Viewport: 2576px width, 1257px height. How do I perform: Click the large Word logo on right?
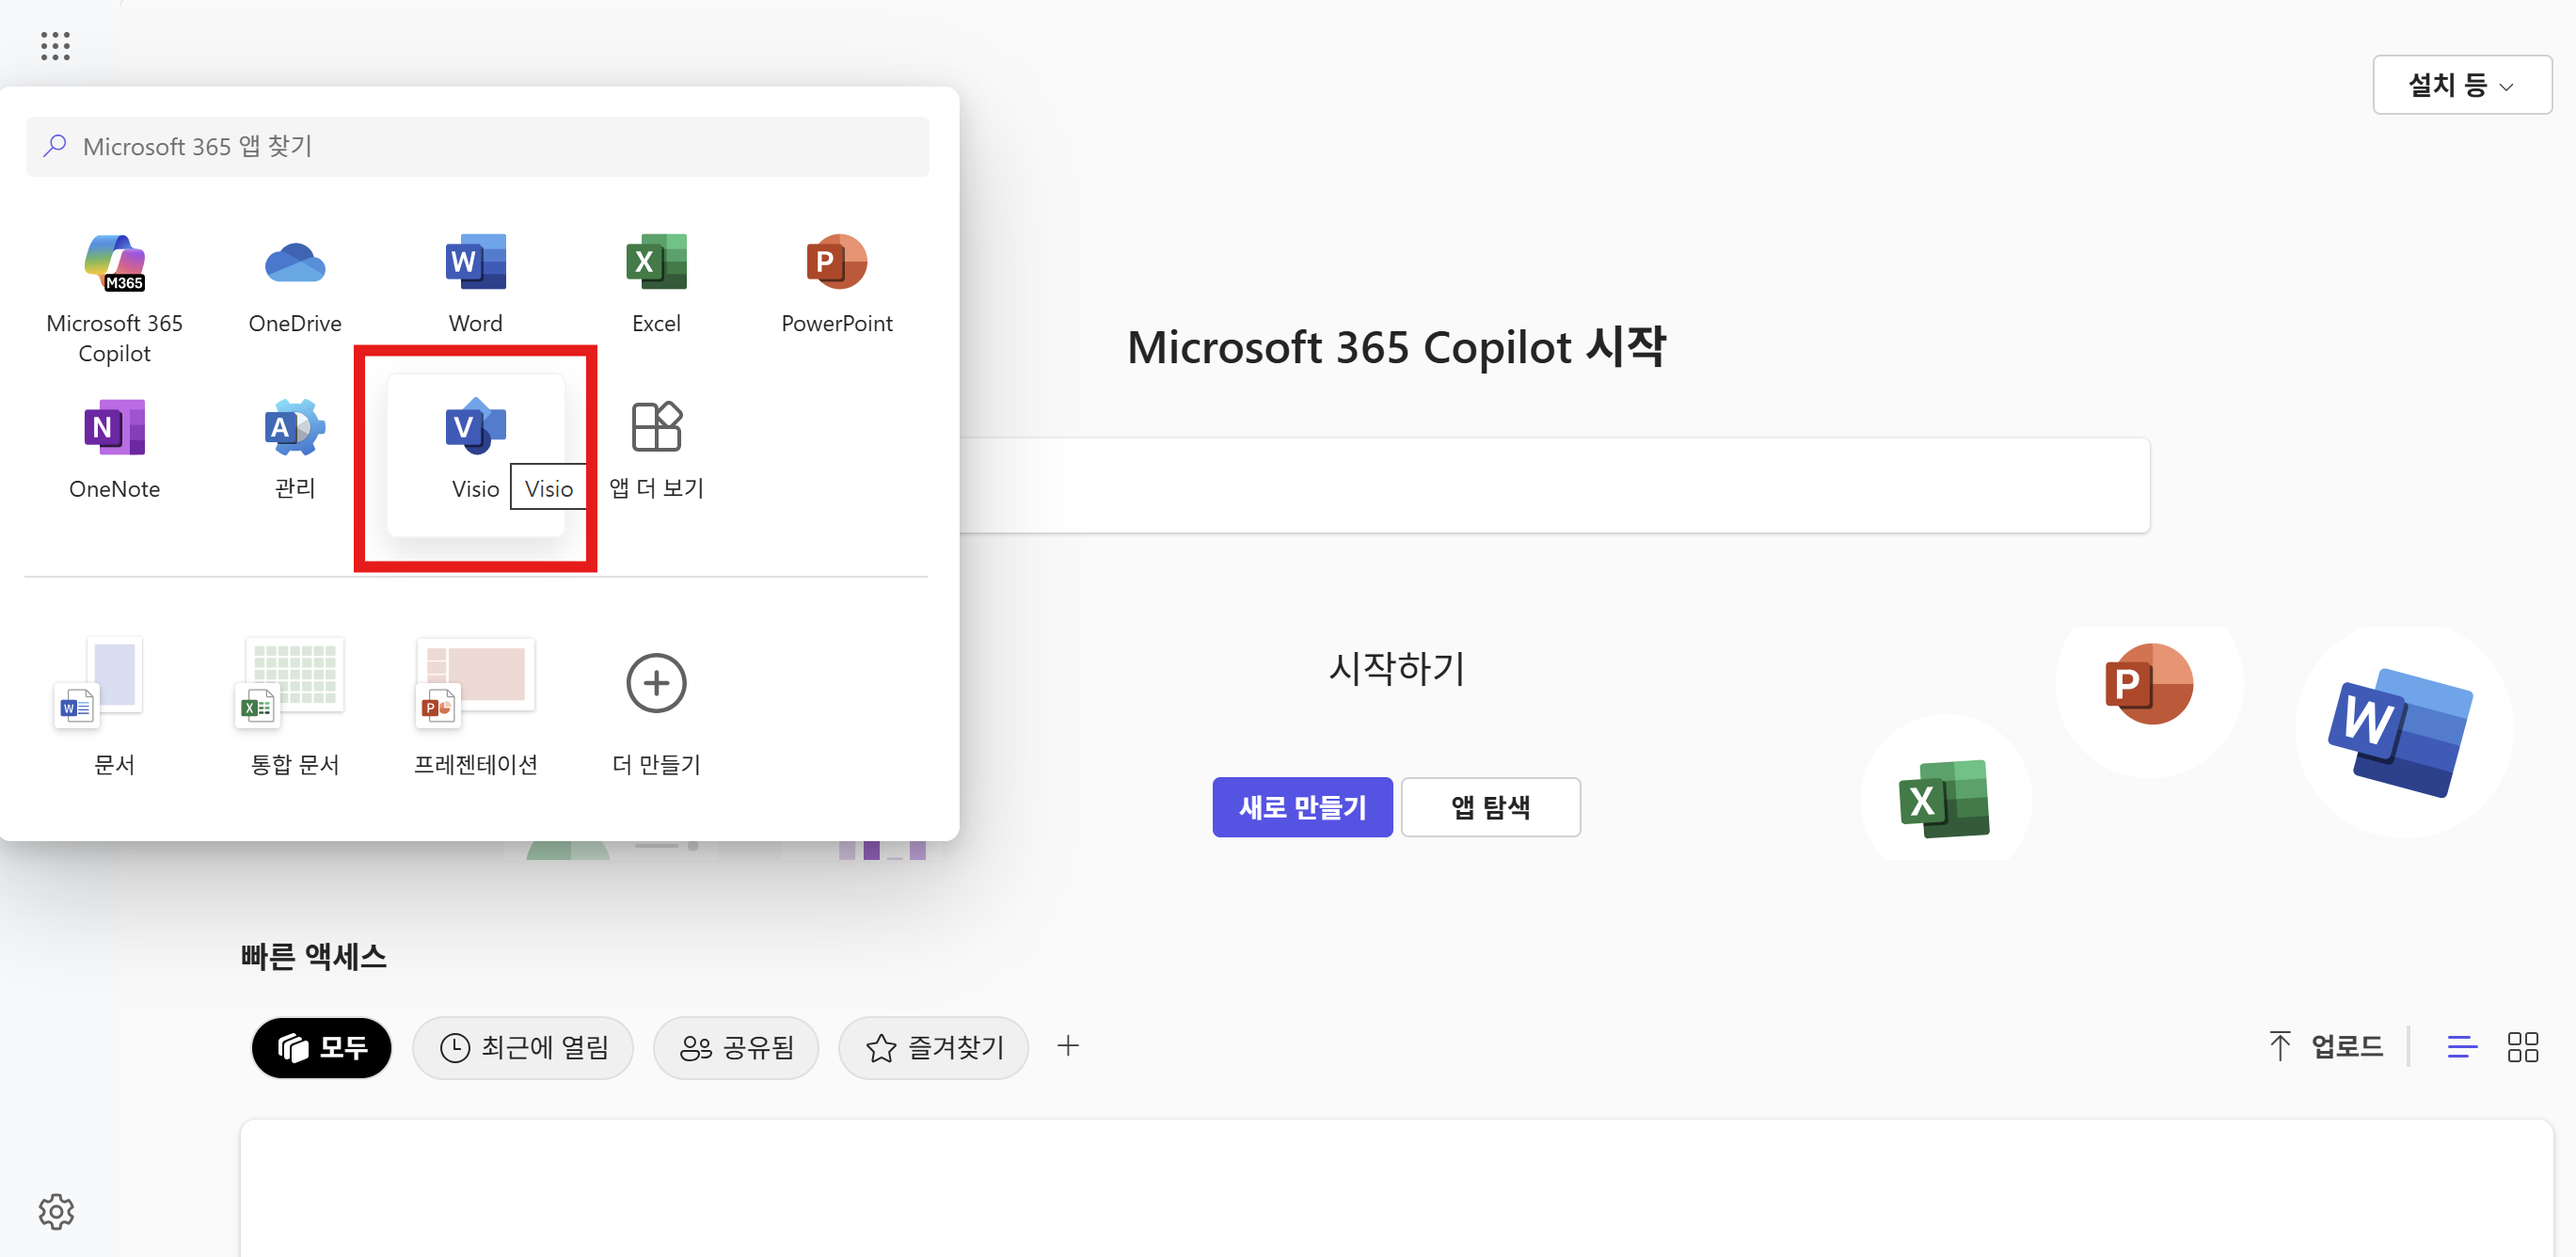(2400, 732)
